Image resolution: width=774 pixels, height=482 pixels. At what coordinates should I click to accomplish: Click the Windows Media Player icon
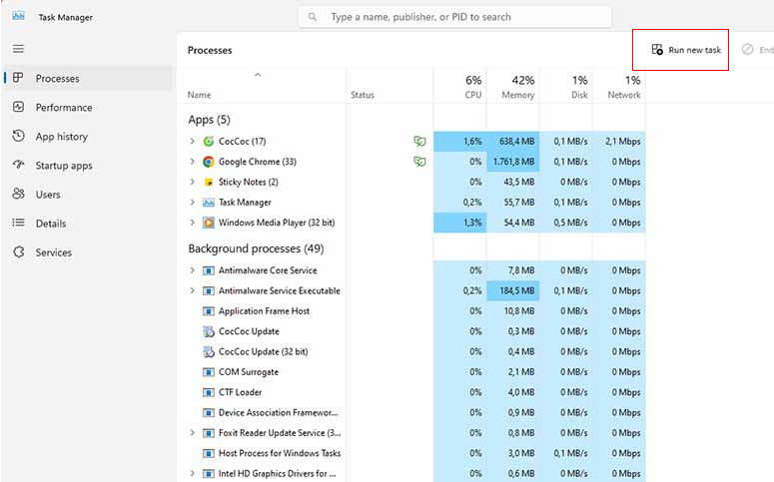coord(209,223)
